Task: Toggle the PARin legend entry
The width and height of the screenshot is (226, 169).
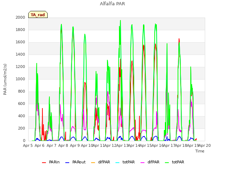Action: click(51, 162)
